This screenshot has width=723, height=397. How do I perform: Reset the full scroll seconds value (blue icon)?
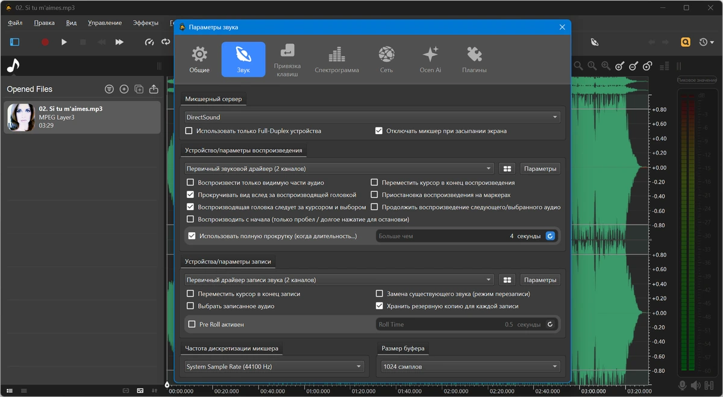pyautogui.click(x=550, y=236)
